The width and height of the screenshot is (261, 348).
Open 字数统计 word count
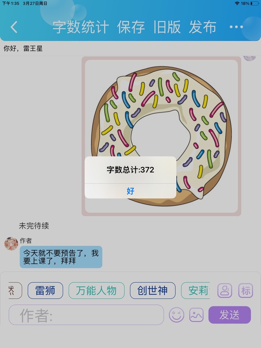[81, 27]
